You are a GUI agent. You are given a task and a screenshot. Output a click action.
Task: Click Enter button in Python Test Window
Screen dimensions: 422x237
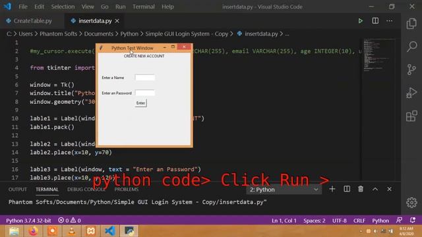coord(140,103)
